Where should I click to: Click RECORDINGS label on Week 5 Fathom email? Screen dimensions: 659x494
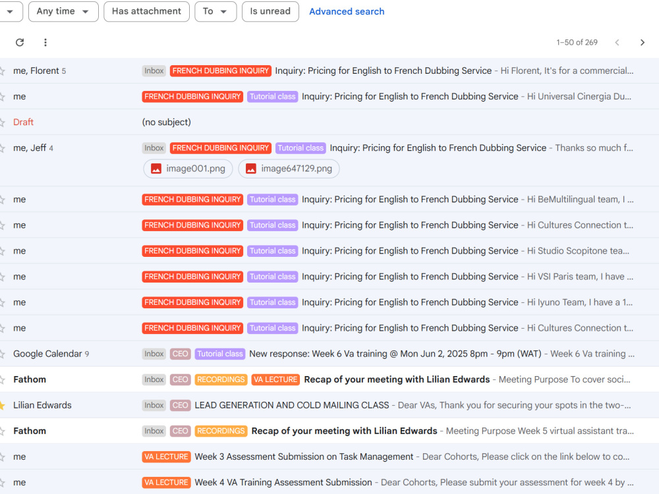(x=221, y=431)
